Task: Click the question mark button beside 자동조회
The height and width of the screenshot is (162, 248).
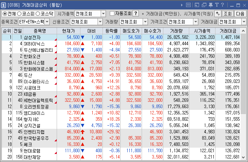Action: tap(136, 14)
